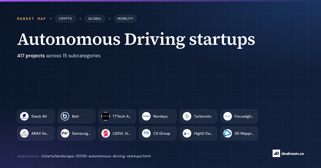Click the Focuslight logo icon

[228, 116]
